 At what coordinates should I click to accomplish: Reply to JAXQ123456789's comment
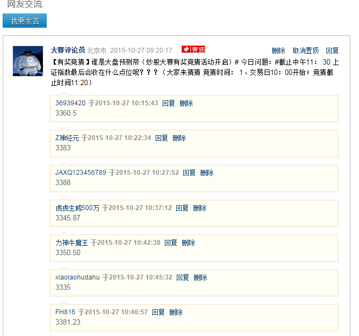189,173
